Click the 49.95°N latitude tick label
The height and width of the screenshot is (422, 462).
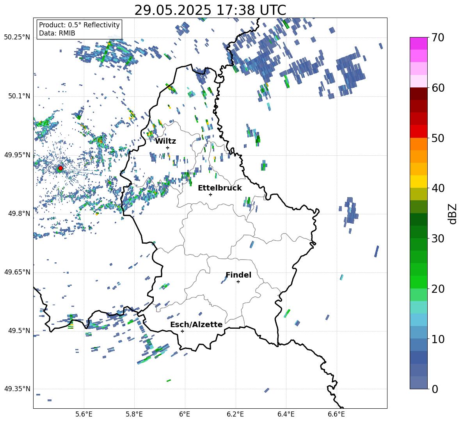17,155
